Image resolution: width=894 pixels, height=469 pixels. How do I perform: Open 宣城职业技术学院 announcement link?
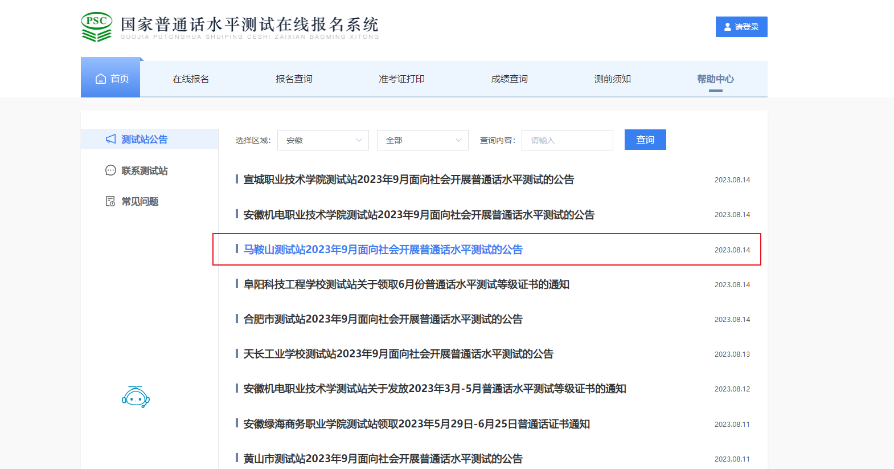click(408, 180)
